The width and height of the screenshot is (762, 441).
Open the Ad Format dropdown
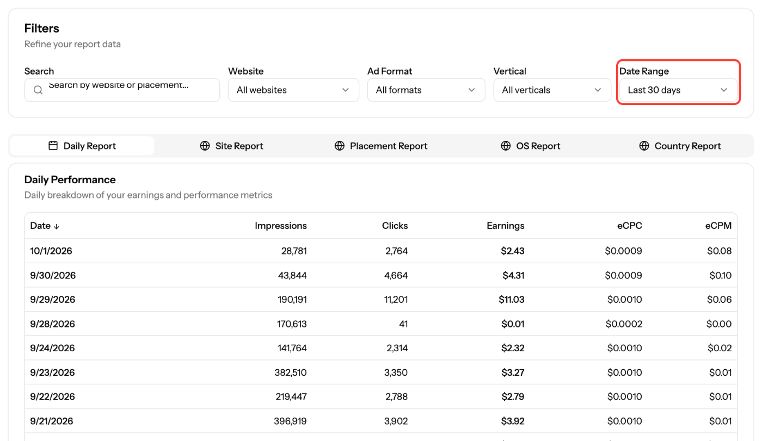(426, 90)
